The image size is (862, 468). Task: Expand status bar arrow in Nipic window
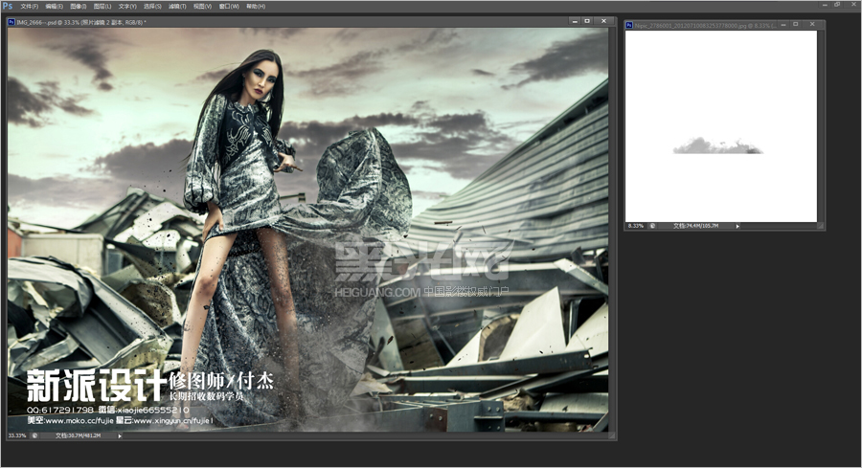pyautogui.click(x=737, y=226)
